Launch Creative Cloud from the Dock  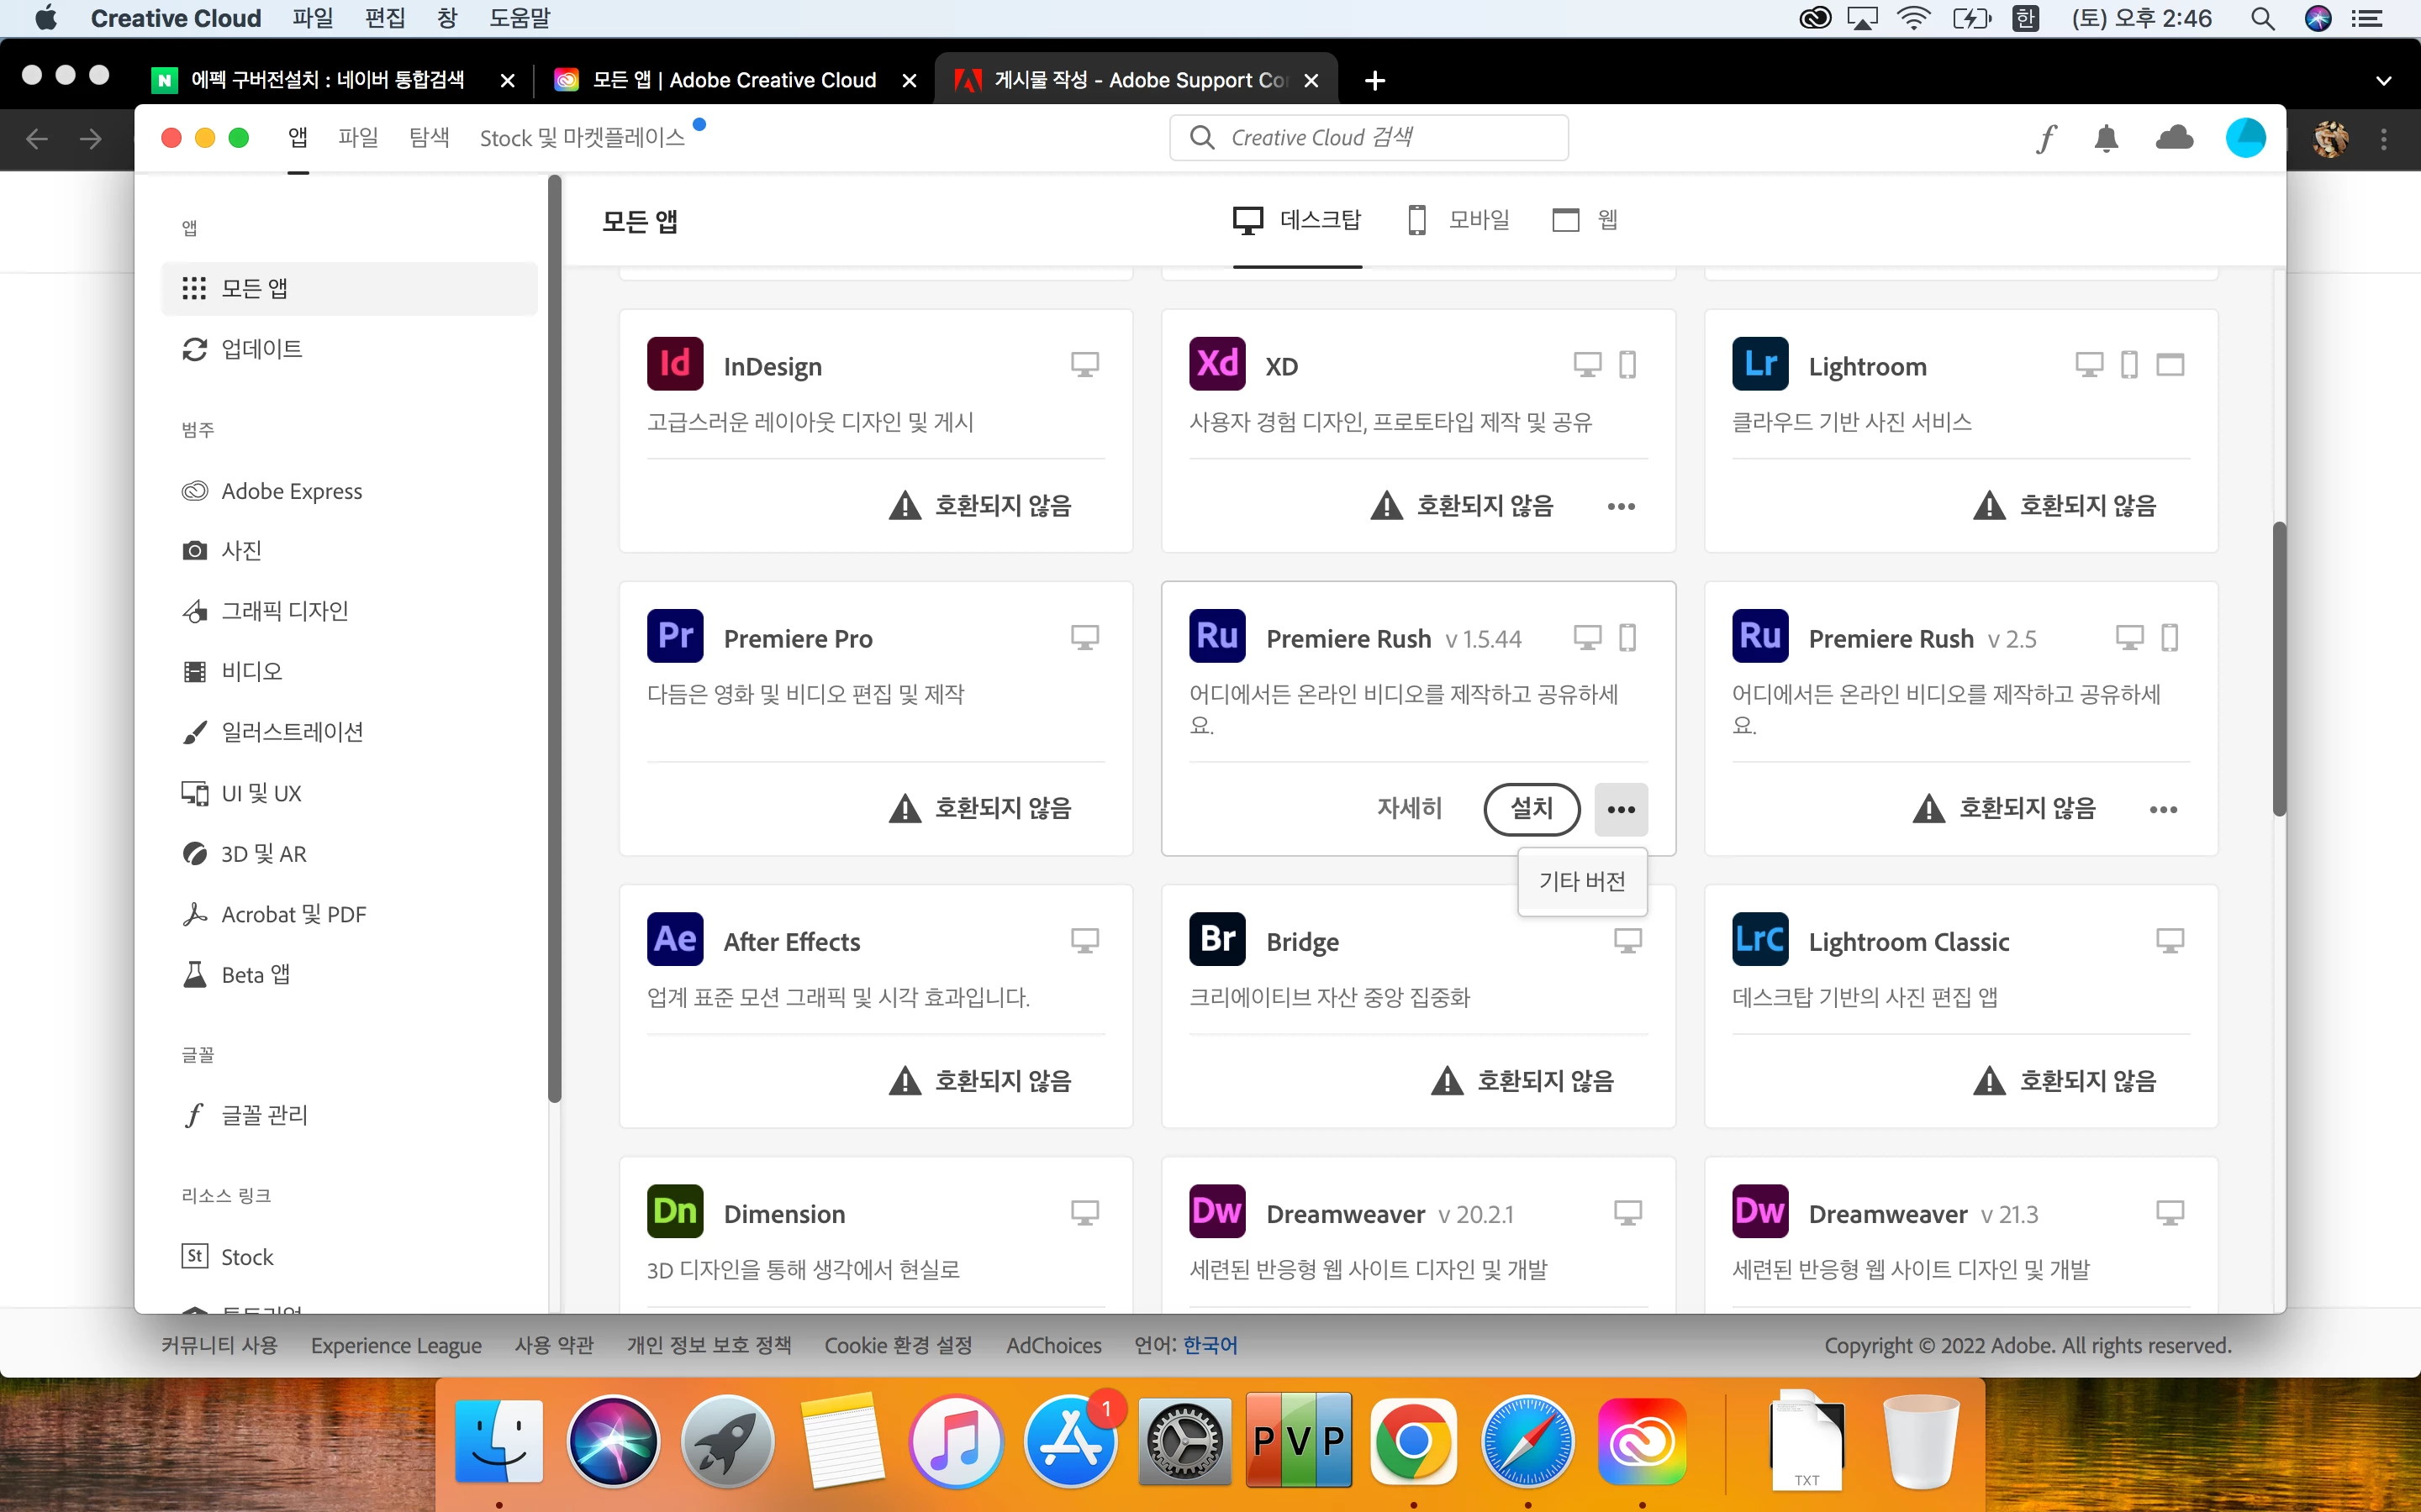[1641, 1441]
